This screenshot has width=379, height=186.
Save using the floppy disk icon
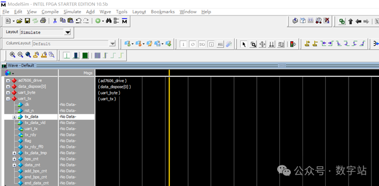[27, 21]
